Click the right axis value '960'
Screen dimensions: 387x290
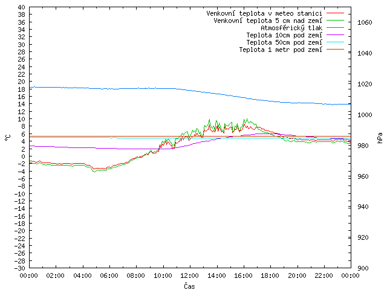pyautogui.click(x=363, y=176)
